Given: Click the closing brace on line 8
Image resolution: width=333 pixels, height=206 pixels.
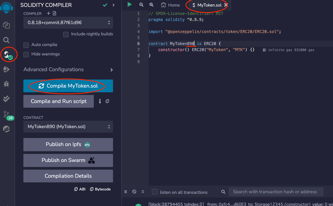Looking at the screenshot, I should tap(150, 56).
